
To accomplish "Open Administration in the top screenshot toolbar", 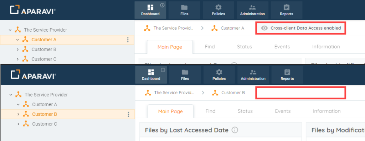I will [252, 10].
